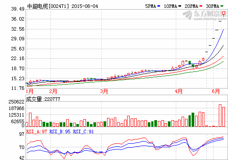Click the 62655 volume axis value

[x=18, y=121]
